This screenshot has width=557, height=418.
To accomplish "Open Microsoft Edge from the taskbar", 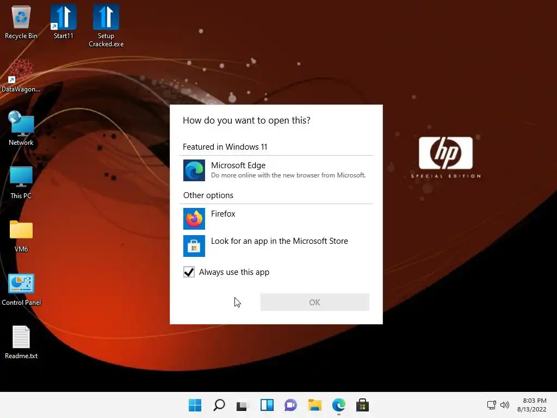I will (x=338, y=405).
